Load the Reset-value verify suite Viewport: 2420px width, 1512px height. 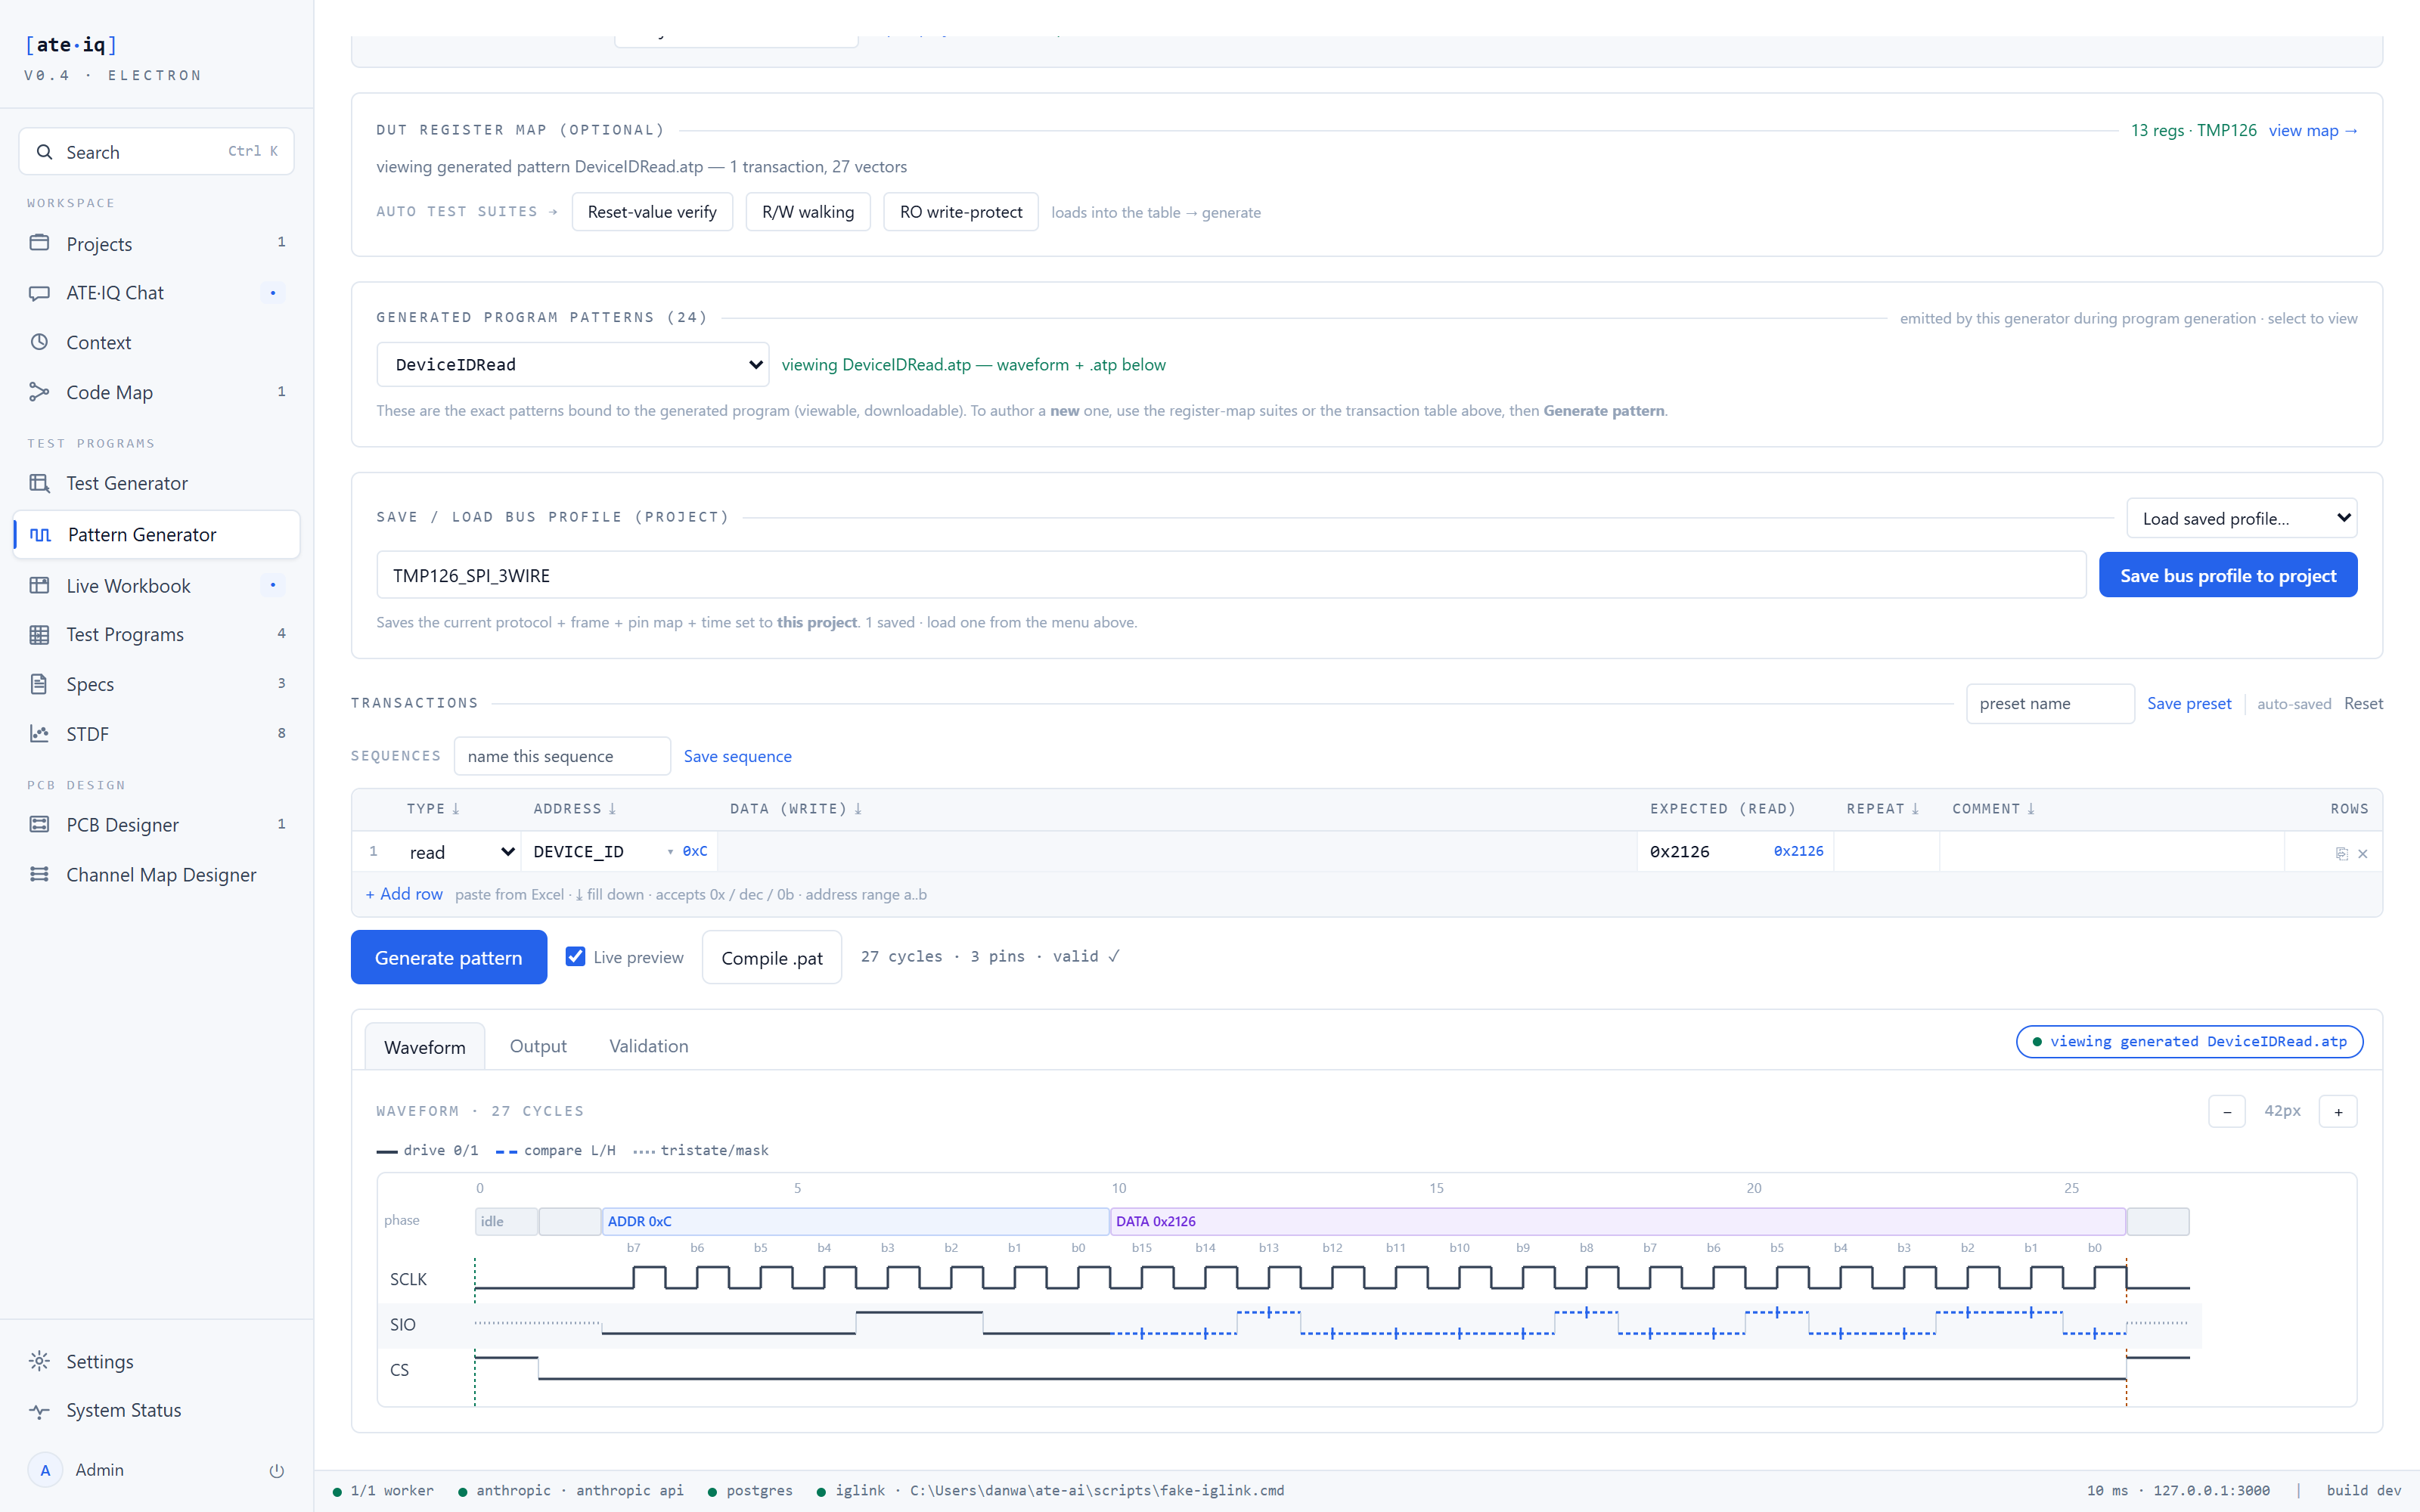coord(652,212)
